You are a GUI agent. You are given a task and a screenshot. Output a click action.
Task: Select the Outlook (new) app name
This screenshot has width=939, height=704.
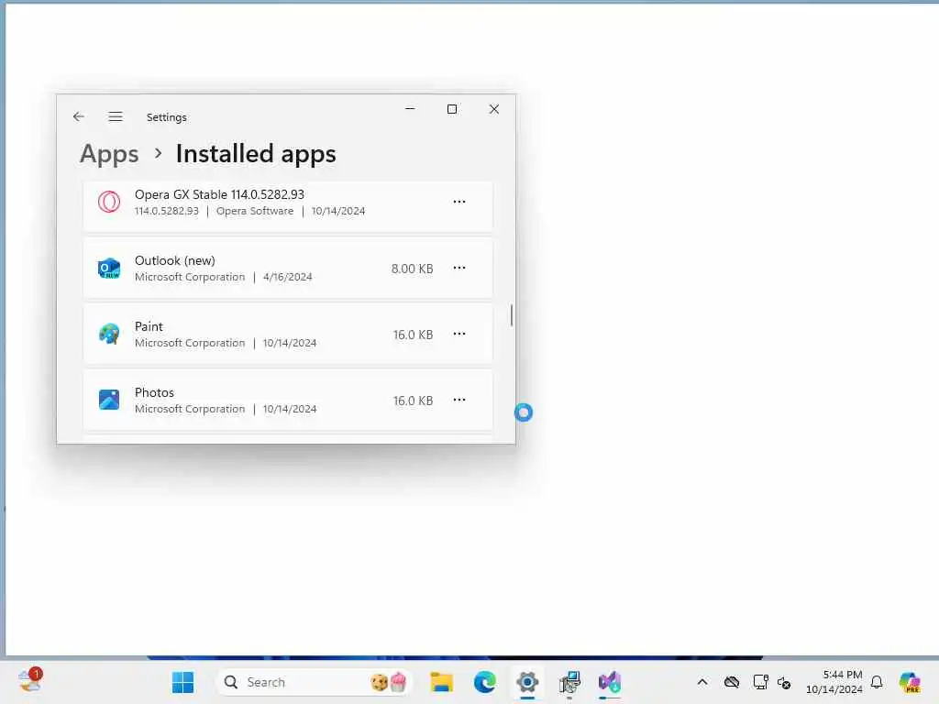coord(175,260)
